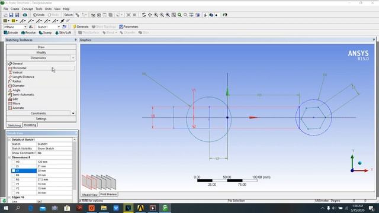Click Generate with lightning icon

click(x=81, y=27)
